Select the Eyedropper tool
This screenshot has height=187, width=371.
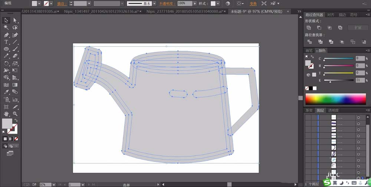click(6, 92)
